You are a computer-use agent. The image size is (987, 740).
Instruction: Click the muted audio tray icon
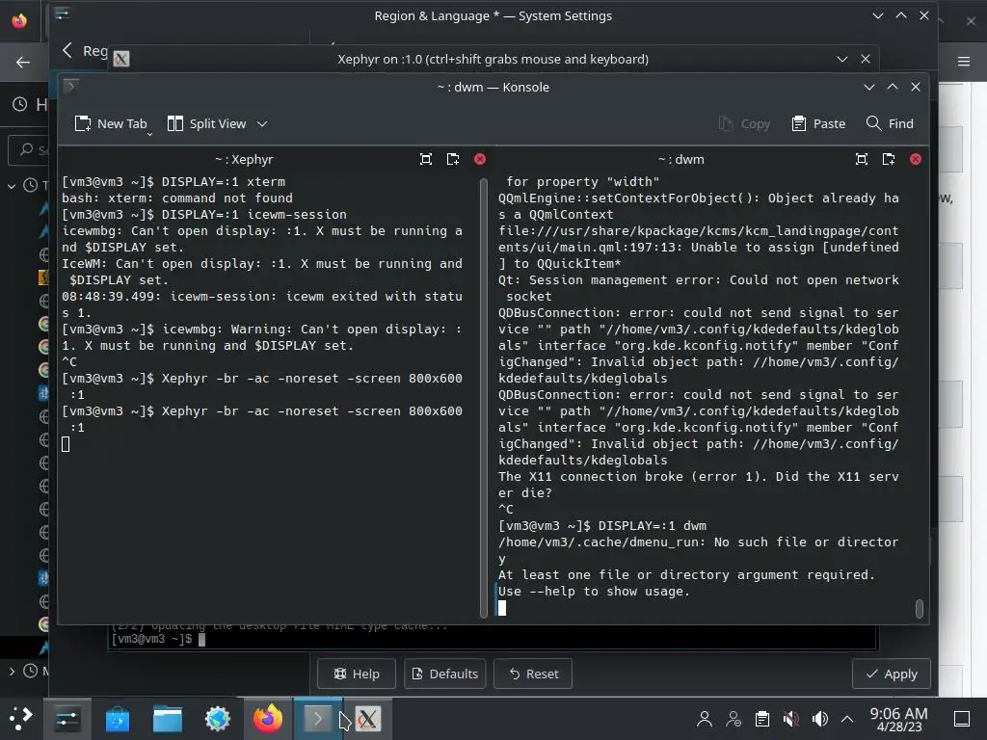pyautogui.click(x=790, y=719)
